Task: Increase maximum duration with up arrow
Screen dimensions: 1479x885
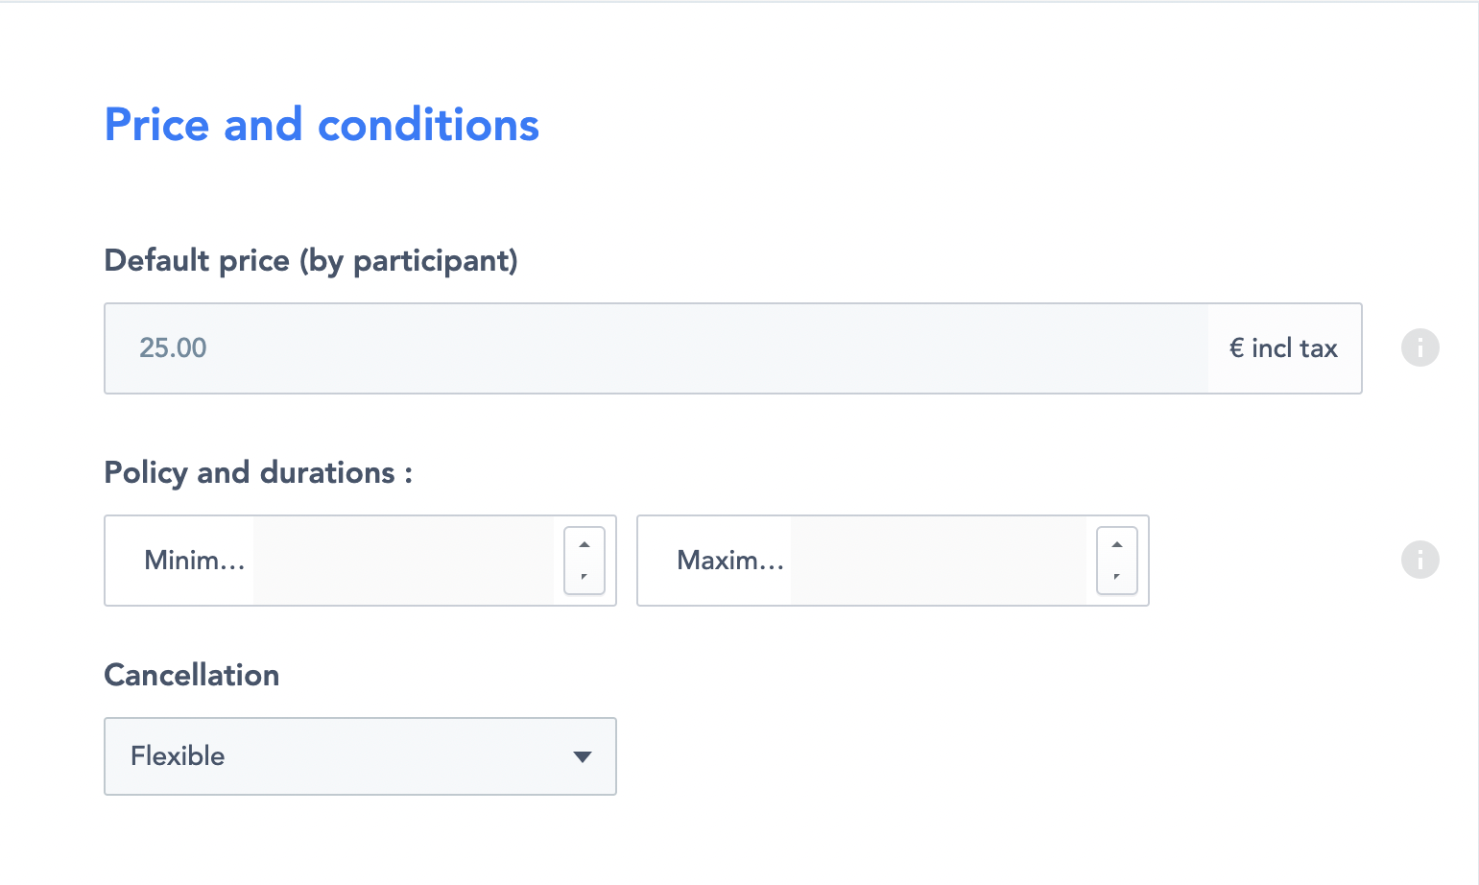Action: pyautogui.click(x=1116, y=544)
